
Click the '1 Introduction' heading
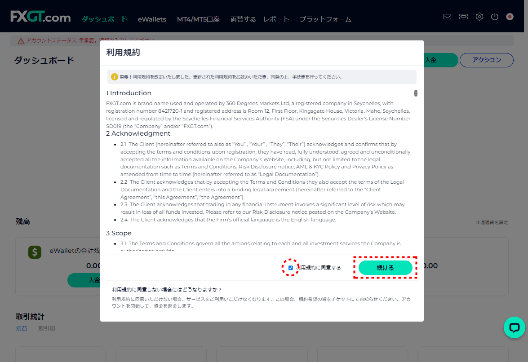(x=129, y=93)
